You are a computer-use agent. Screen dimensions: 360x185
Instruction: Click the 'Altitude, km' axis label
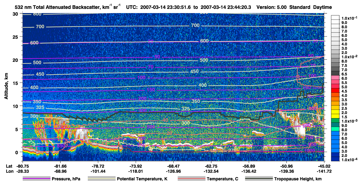[6, 87]
